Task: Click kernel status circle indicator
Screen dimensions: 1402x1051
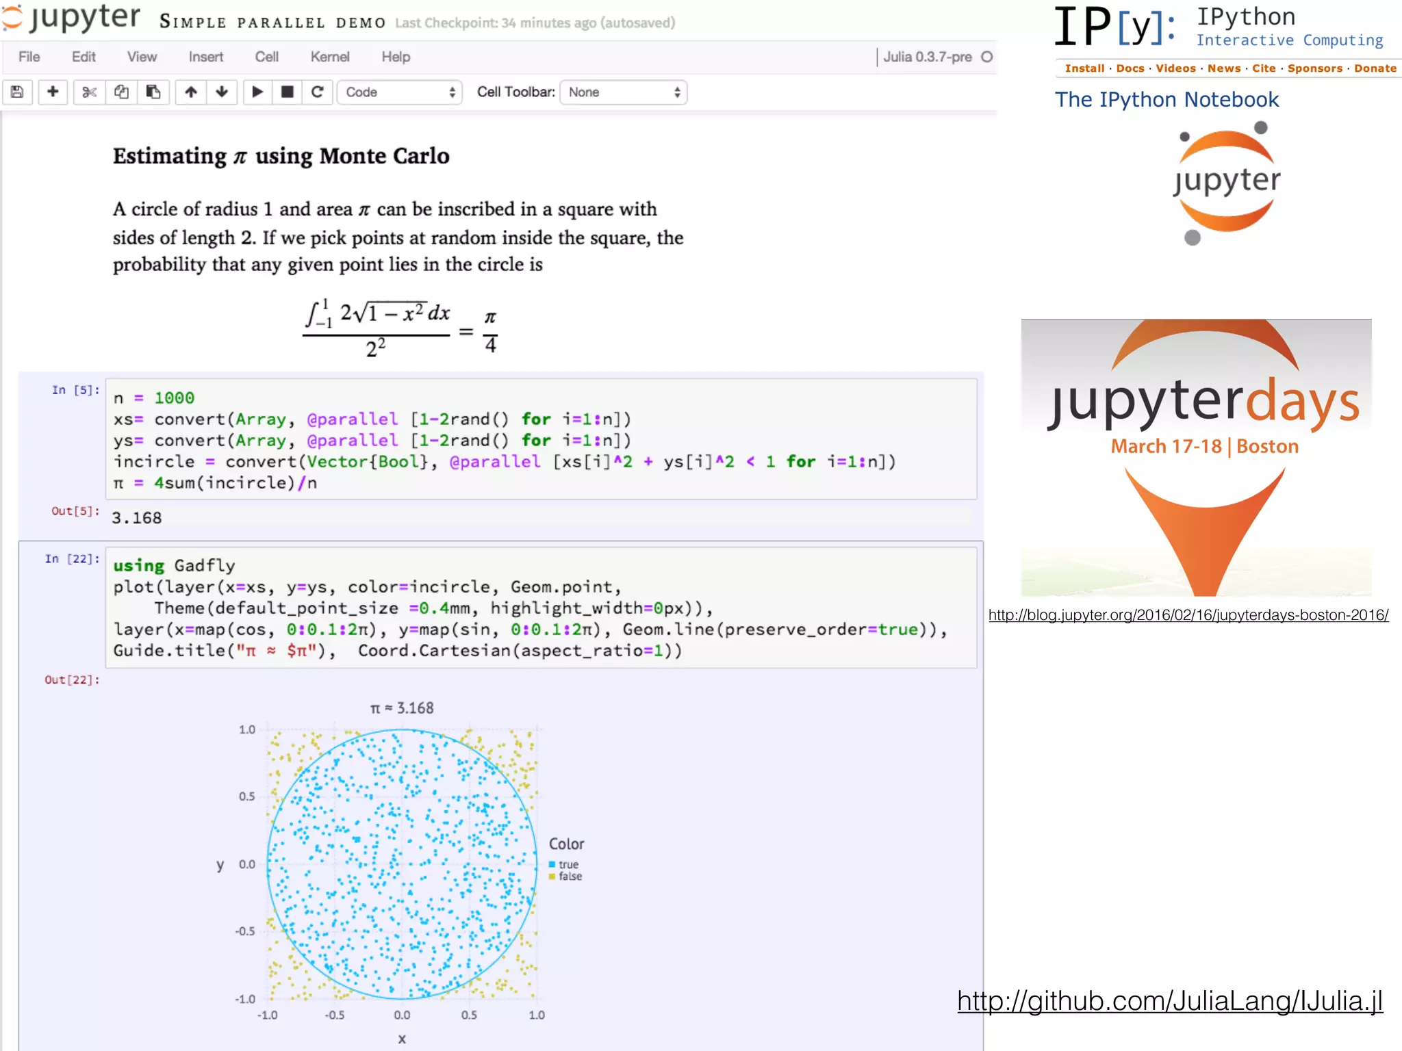Action: (x=986, y=57)
